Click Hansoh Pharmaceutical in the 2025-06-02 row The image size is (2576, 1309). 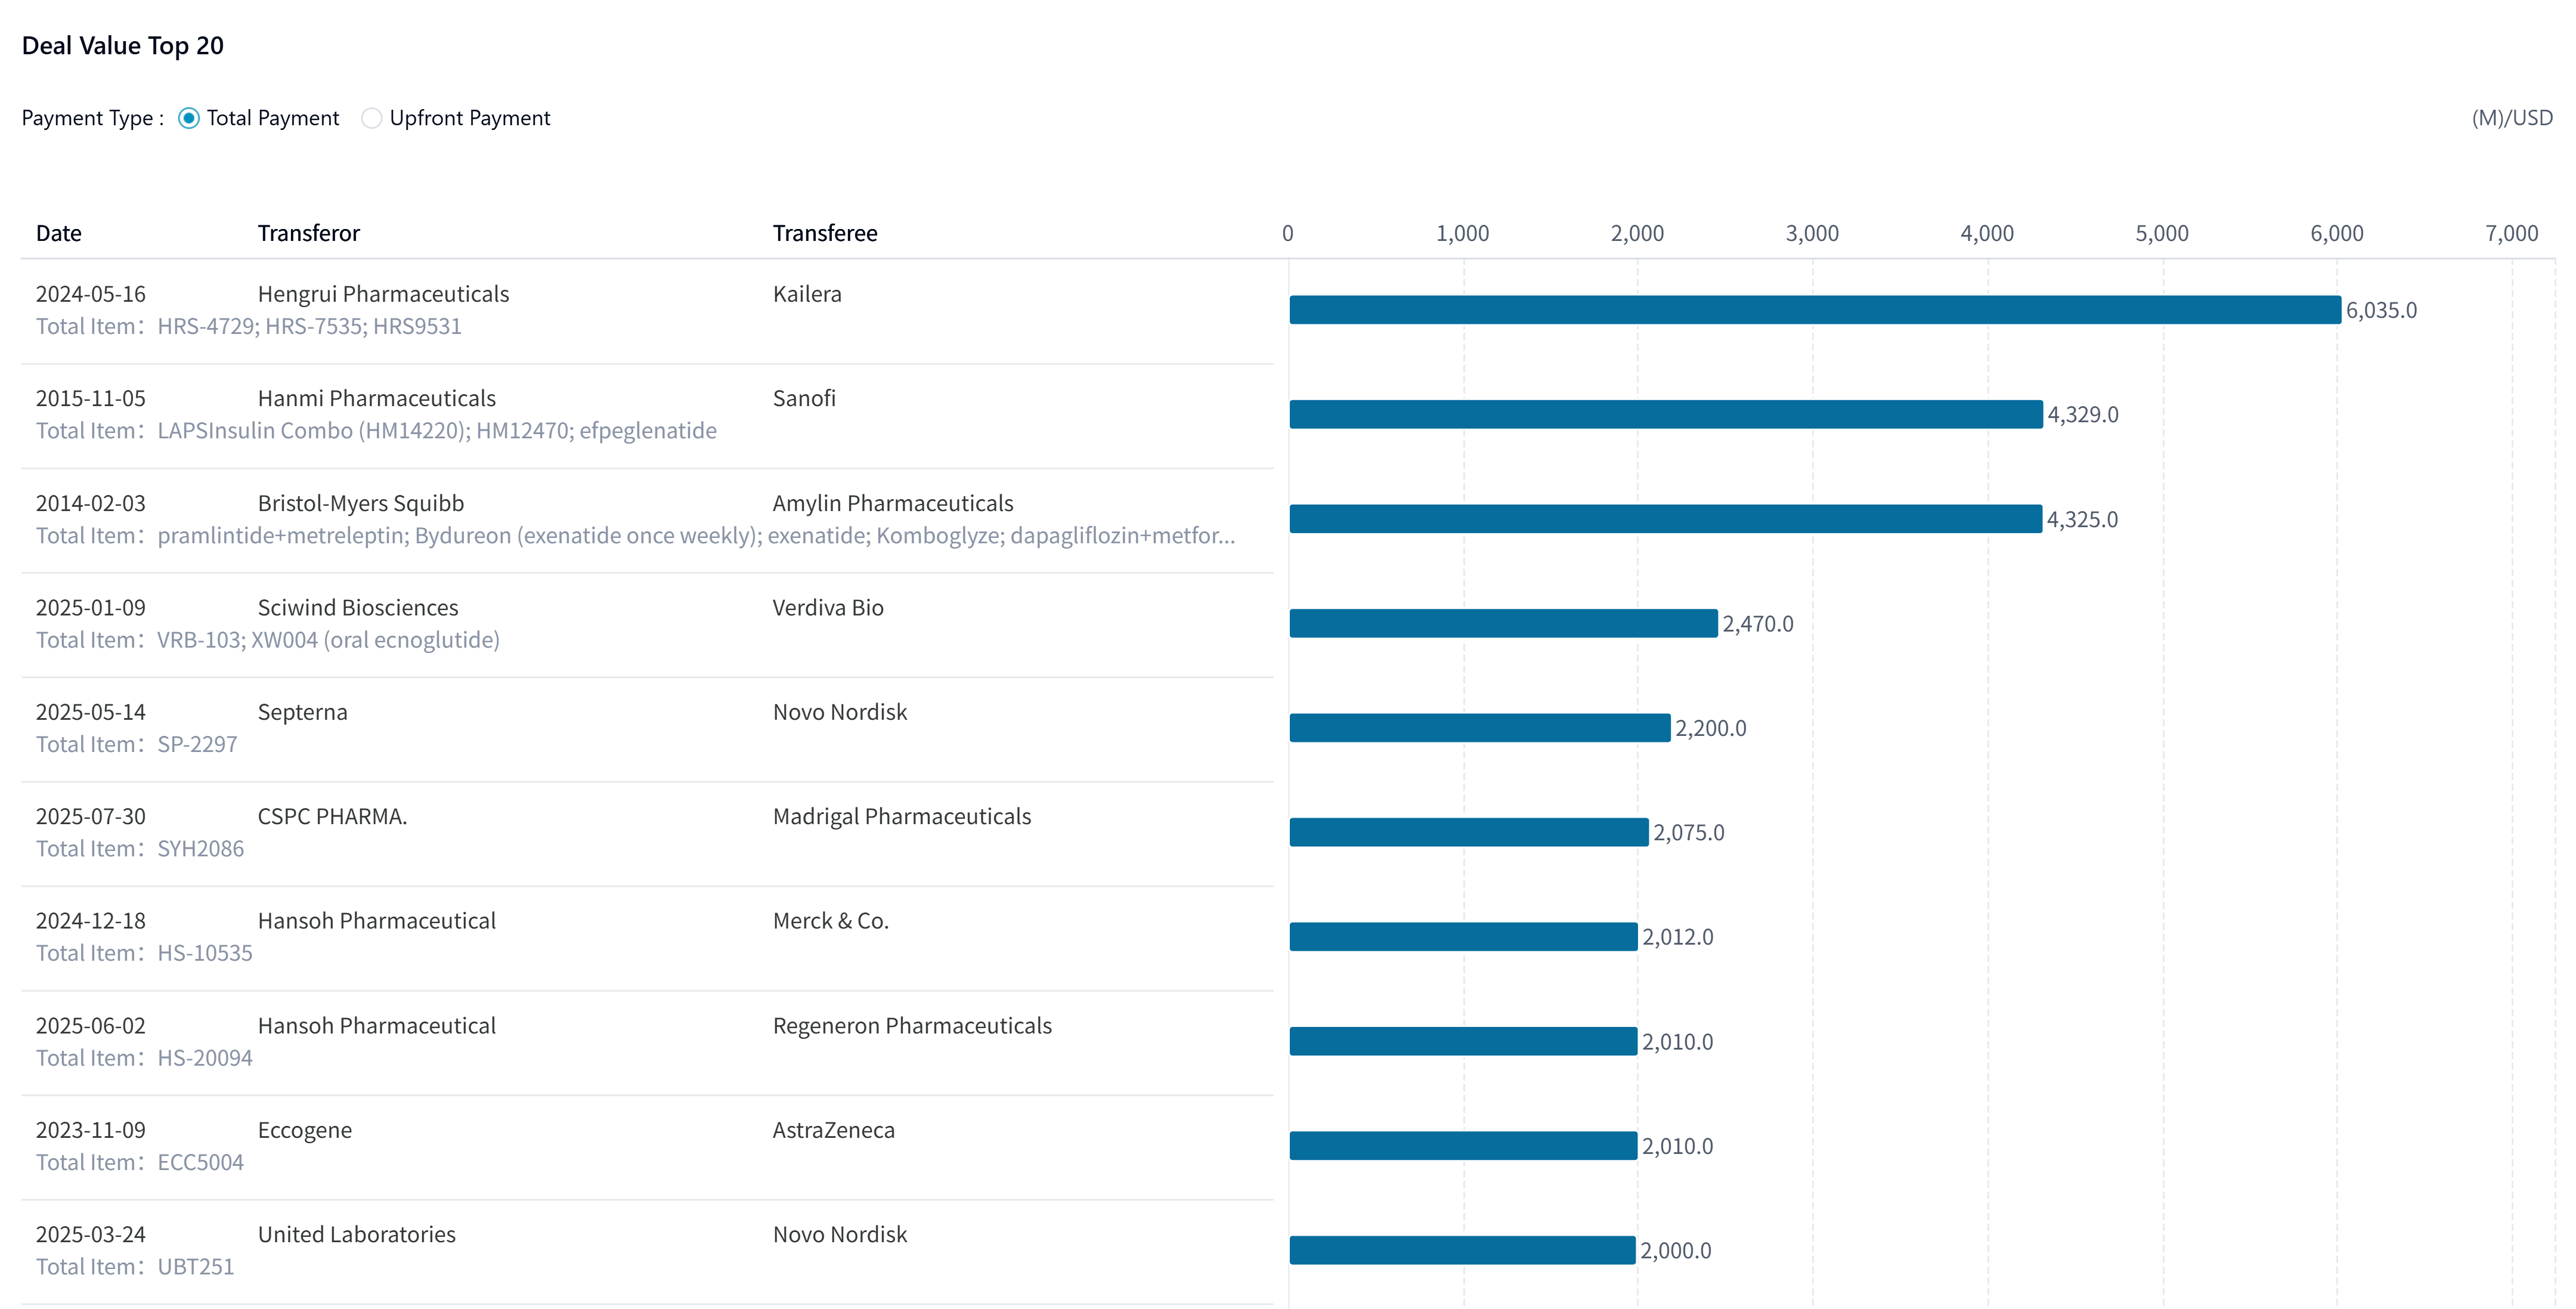point(377,1026)
